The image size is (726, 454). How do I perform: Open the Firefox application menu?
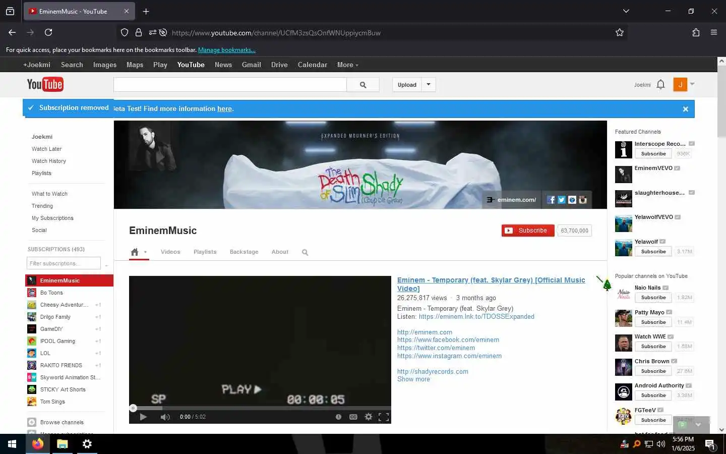714,32
